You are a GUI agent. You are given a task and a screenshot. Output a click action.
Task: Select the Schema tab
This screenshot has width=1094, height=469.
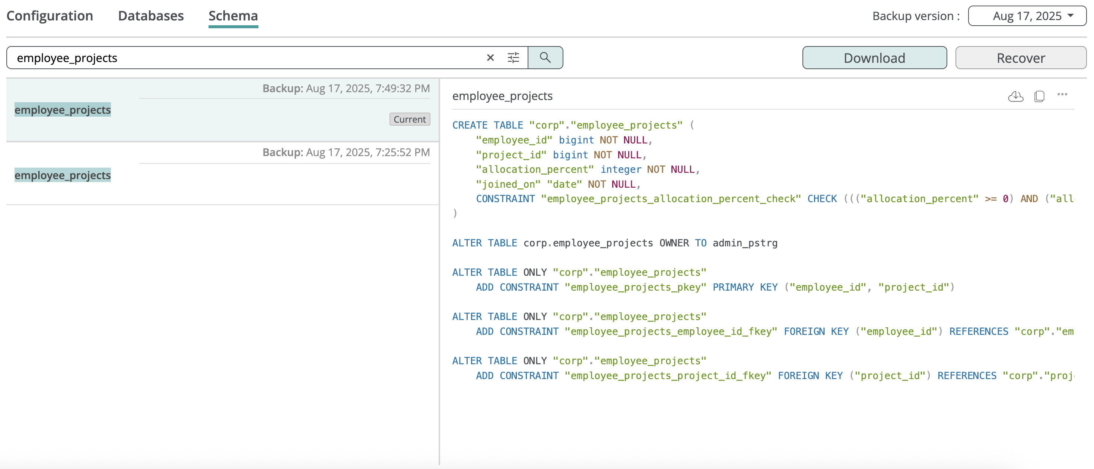233,16
